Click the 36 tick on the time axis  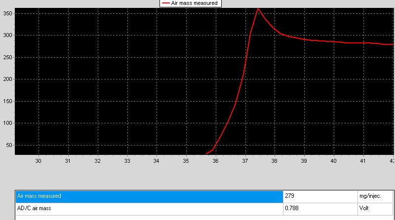[215, 161]
